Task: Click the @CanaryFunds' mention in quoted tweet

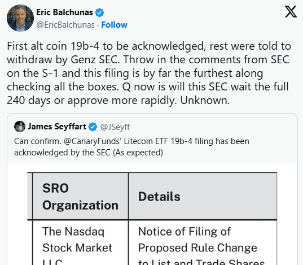Action: pos(93,141)
